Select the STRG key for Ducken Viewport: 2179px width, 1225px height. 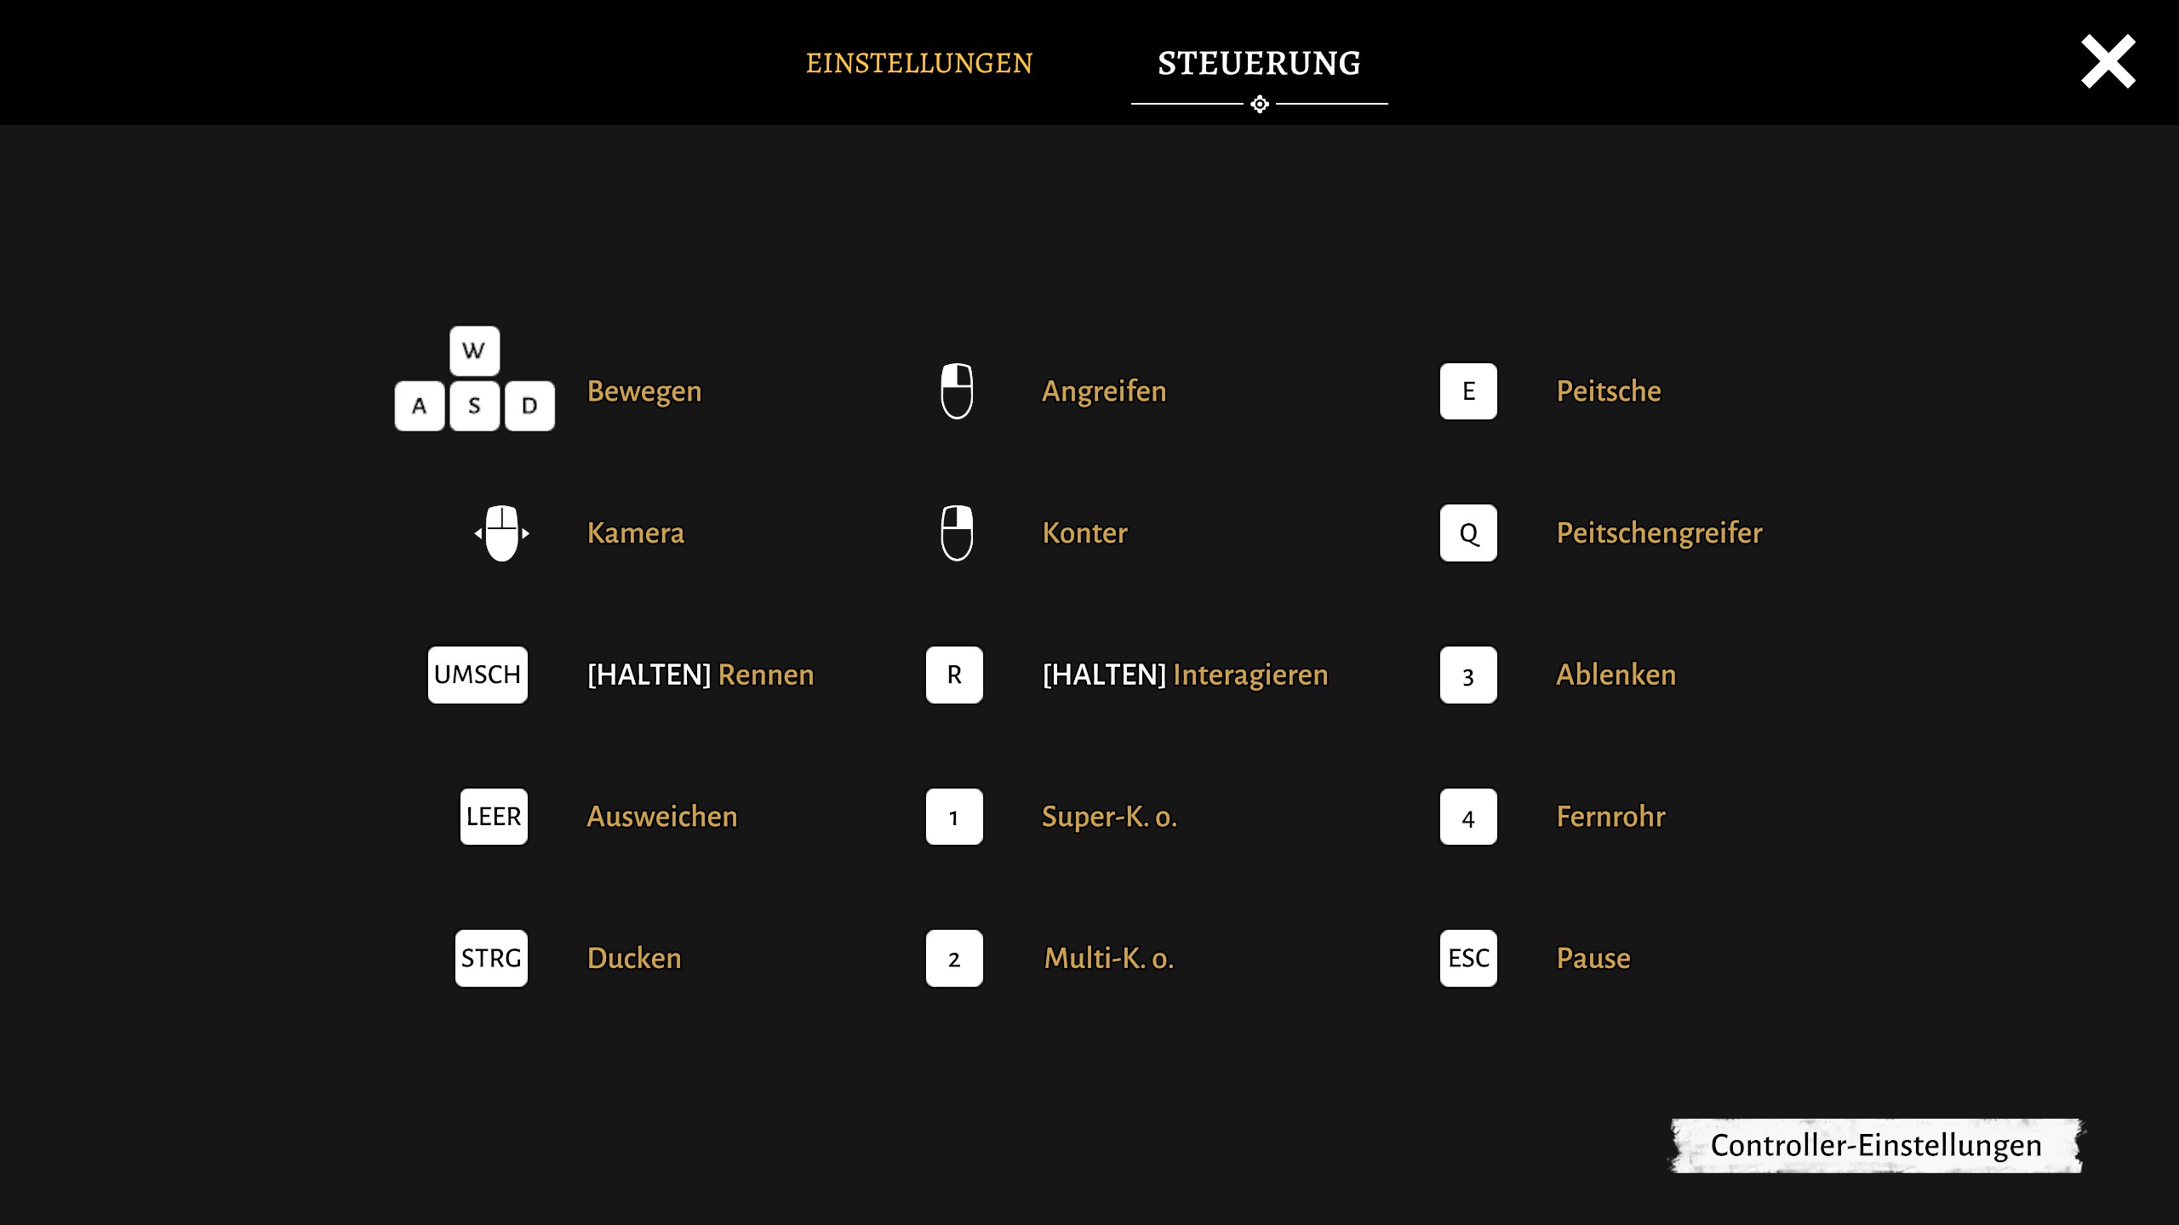tap(491, 958)
